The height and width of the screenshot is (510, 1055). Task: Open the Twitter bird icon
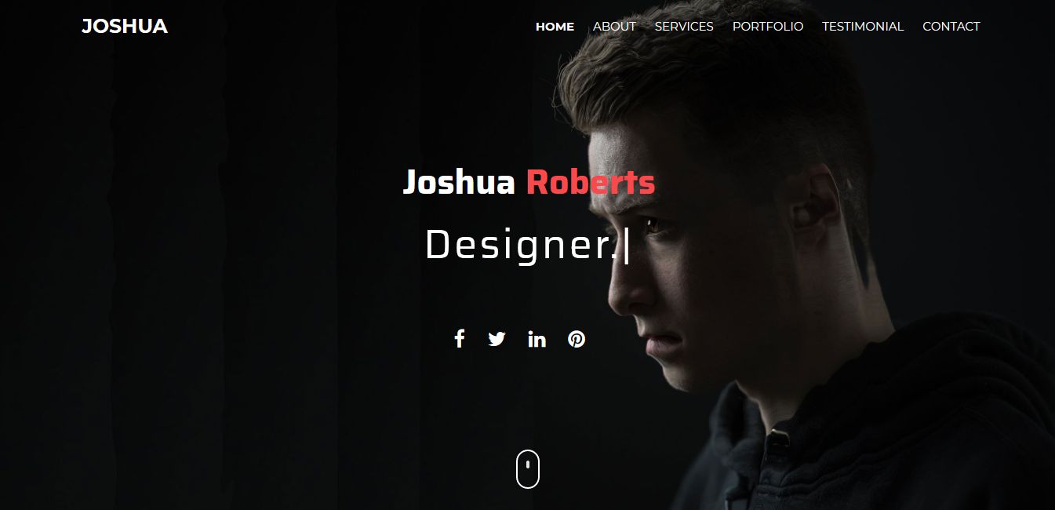pyautogui.click(x=497, y=339)
